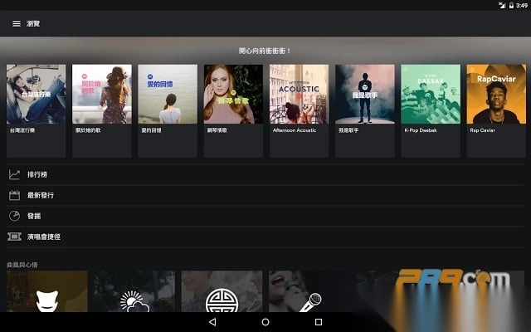Go to 演唱會捷徑 concerts entry
Viewport: 531px width, 332px height.
pos(44,237)
